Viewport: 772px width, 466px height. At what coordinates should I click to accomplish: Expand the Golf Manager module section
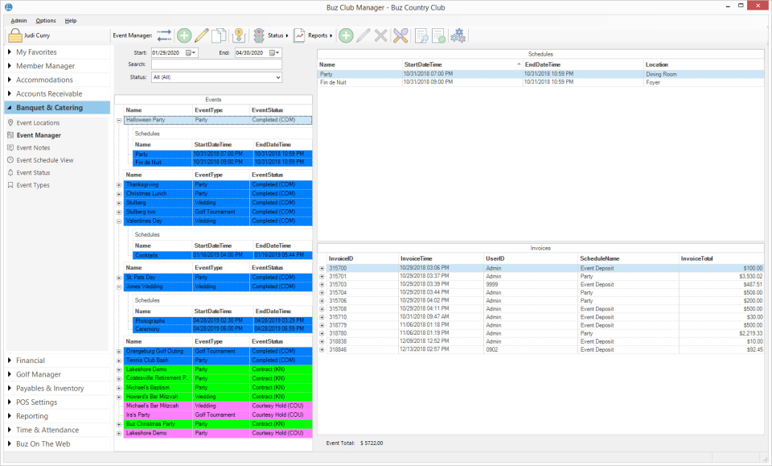39,374
